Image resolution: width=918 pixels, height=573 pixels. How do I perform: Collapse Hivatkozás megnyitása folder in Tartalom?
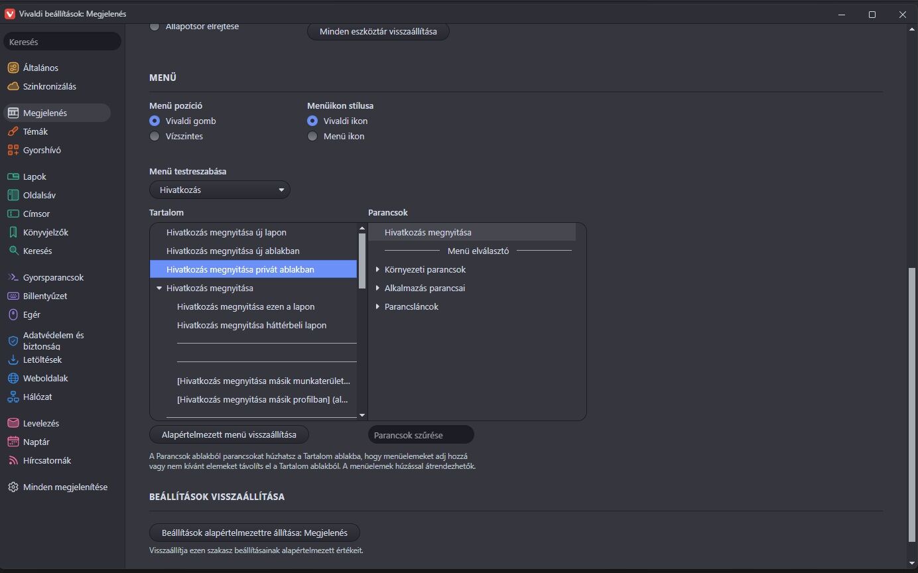[x=159, y=288]
